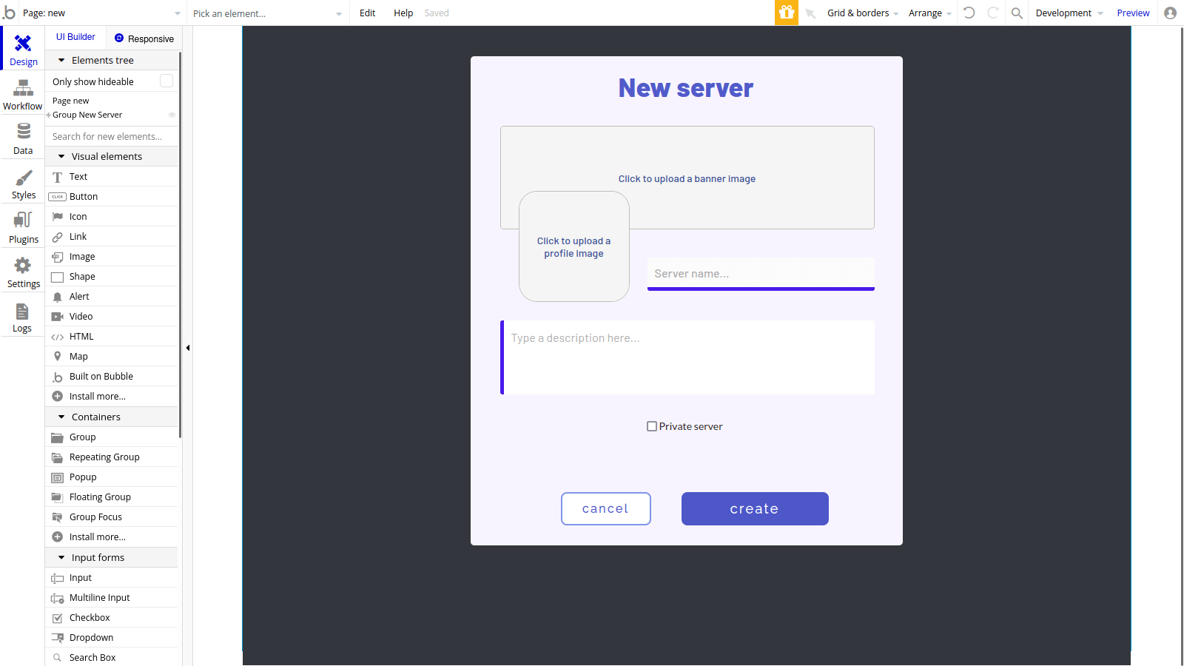Open the search magnifier in the top bar
The width and height of the screenshot is (1184, 666).
pos(1016,13)
